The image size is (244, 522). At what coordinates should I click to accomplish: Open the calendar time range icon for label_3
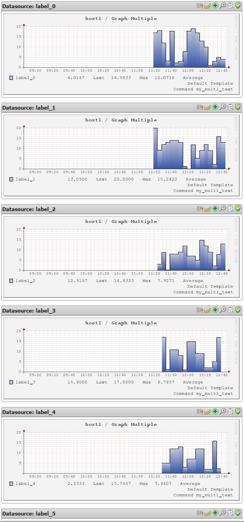pyautogui.click(x=230, y=310)
